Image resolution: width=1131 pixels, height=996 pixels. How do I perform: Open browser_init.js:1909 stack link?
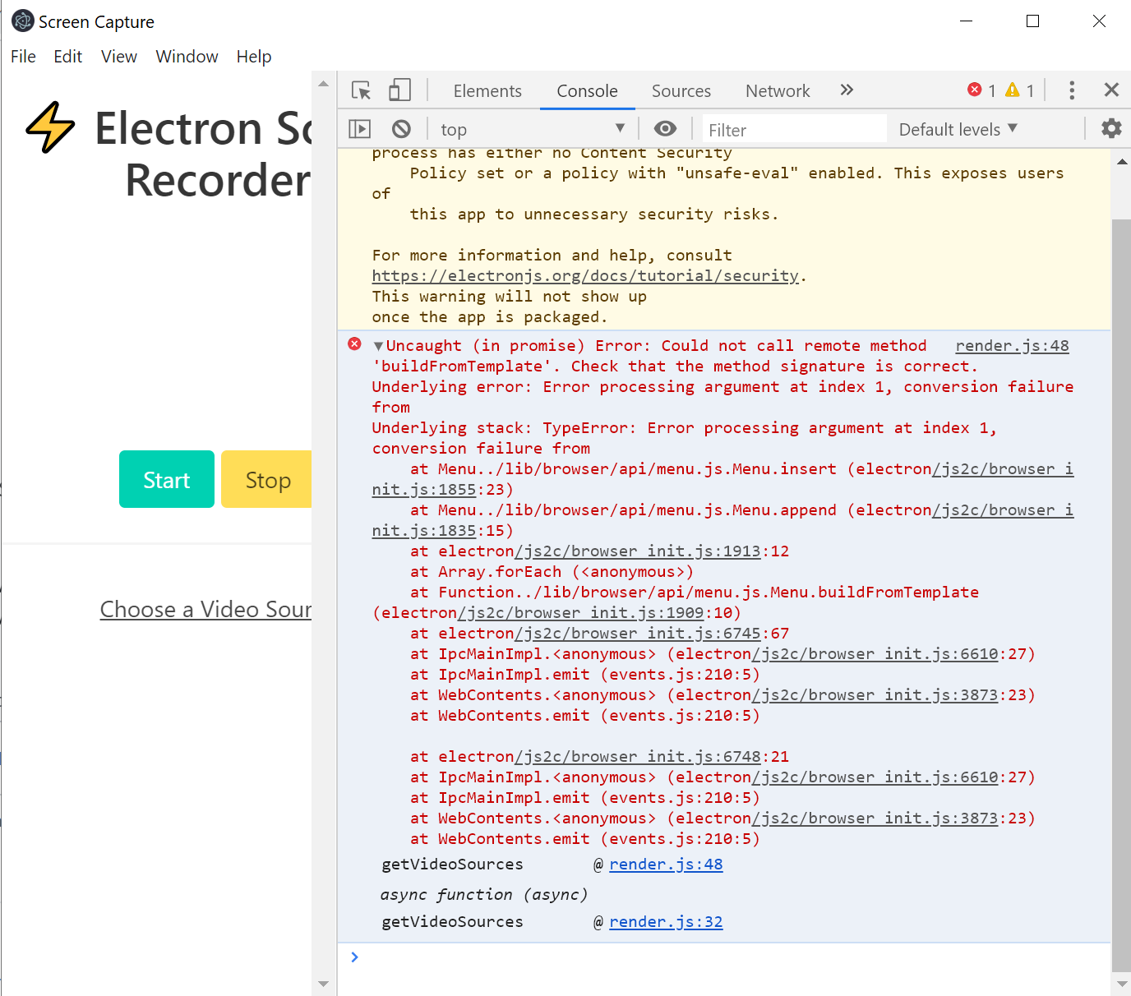pyautogui.click(x=580, y=613)
